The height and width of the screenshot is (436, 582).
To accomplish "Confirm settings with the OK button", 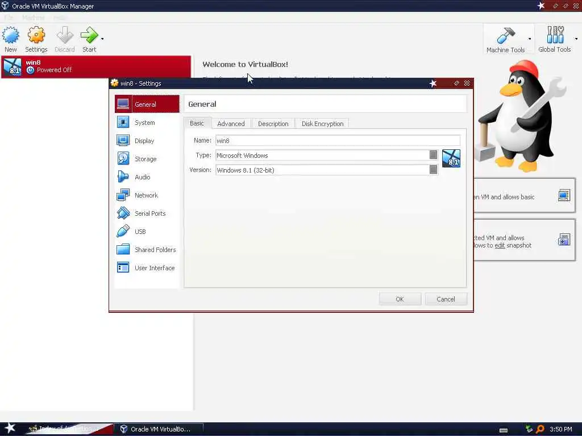I will coord(400,299).
